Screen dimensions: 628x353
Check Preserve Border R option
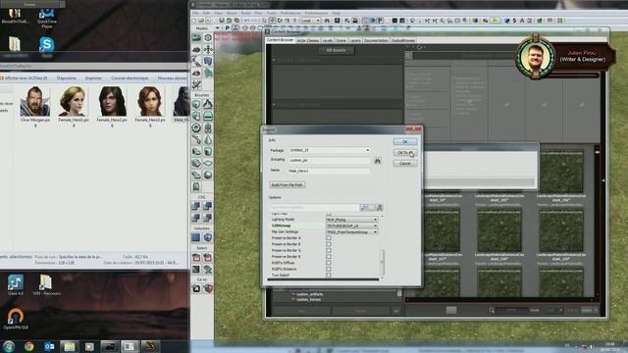point(329,257)
